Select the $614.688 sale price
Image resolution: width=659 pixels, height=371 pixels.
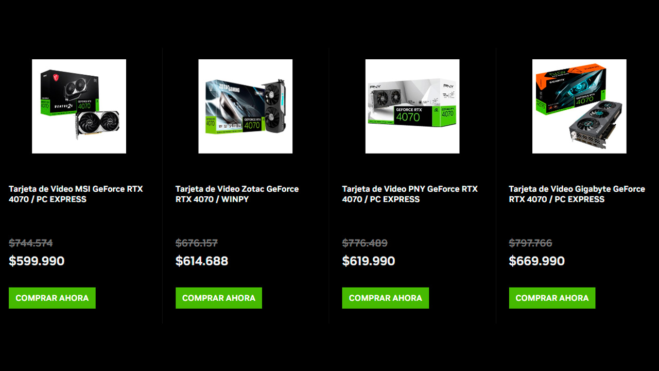202,261
